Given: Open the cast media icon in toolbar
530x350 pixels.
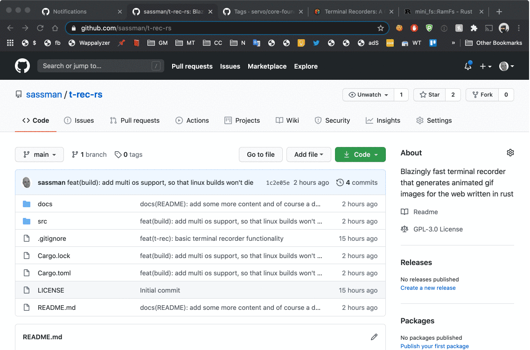Looking at the screenshot, I should 489,28.
